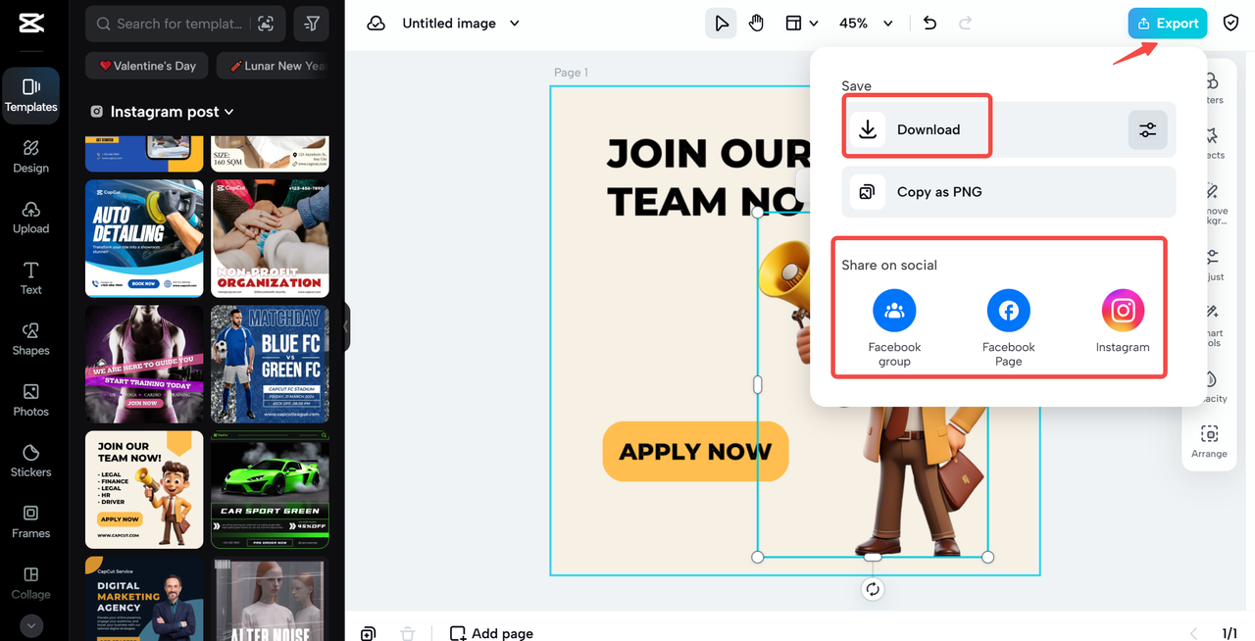Choose the fitness training template
Image resolution: width=1255 pixels, height=641 pixels.
144,364
